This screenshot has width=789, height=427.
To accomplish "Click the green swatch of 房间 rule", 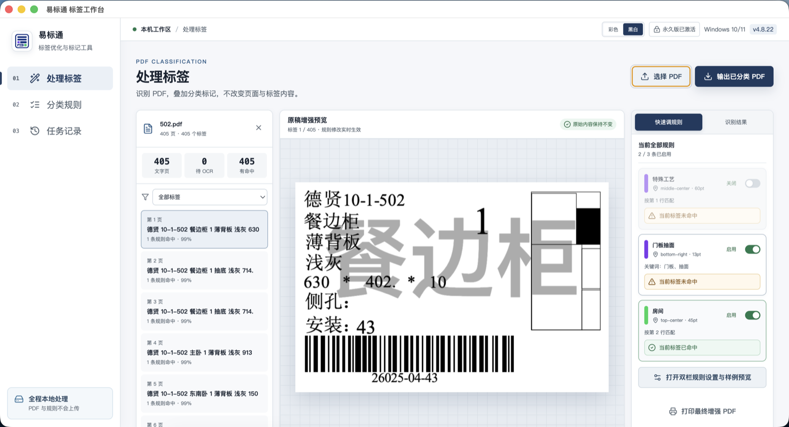I will pyautogui.click(x=646, y=316).
